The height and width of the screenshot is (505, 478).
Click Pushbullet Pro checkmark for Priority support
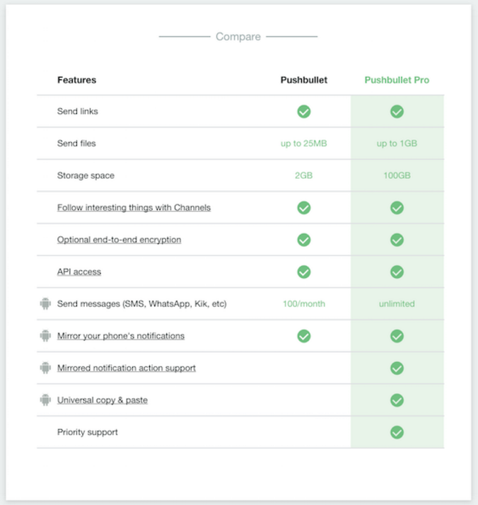pos(397,432)
